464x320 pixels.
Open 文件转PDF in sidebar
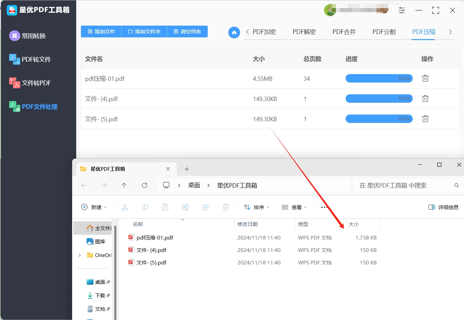[30, 83]
